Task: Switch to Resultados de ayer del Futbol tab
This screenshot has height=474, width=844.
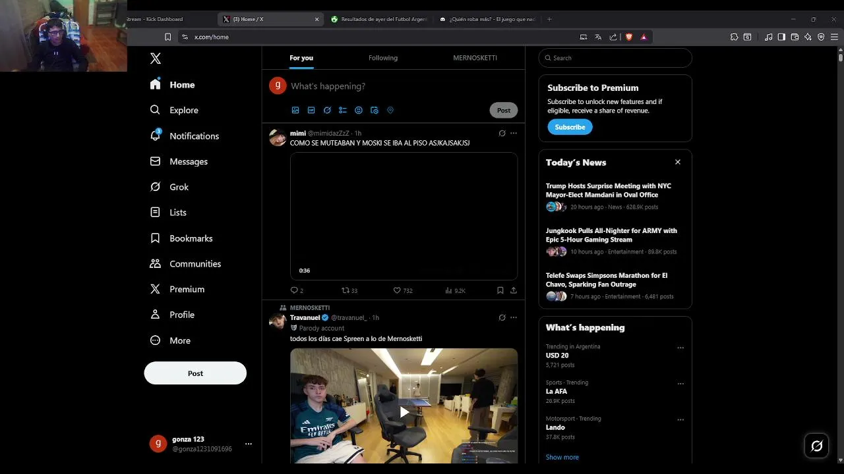Action: [379, 19]
